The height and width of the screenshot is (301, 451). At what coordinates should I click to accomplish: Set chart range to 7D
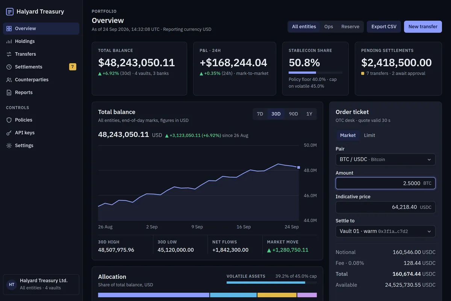(x=260, y=114)
